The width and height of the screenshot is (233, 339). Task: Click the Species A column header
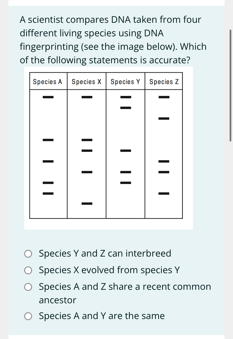pos(48,82)
